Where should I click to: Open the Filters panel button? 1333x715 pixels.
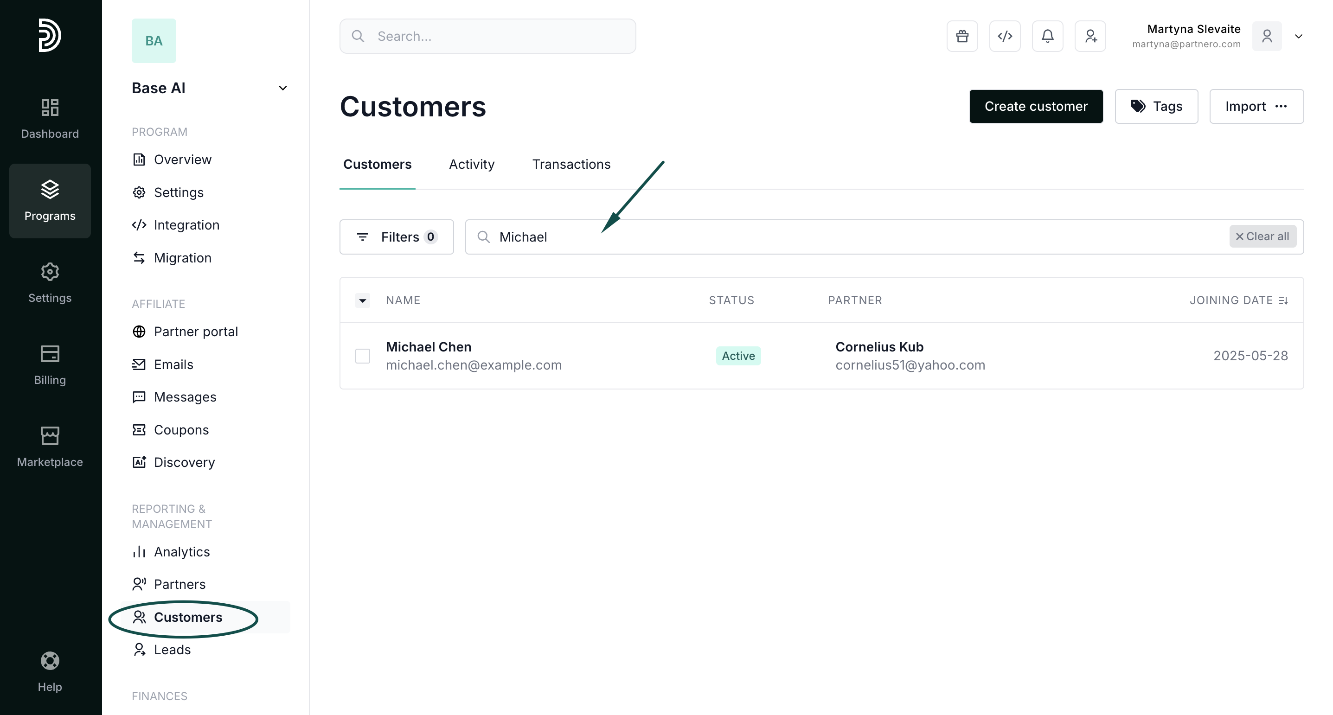[x=397, y=237]
